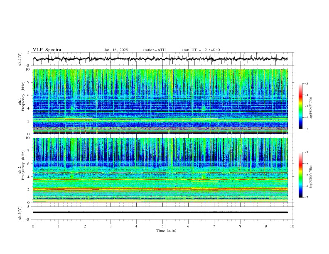Viewport: 329px width, 254px height.
Task: Click the "station=ATH" label
Action: click(154, 50)
